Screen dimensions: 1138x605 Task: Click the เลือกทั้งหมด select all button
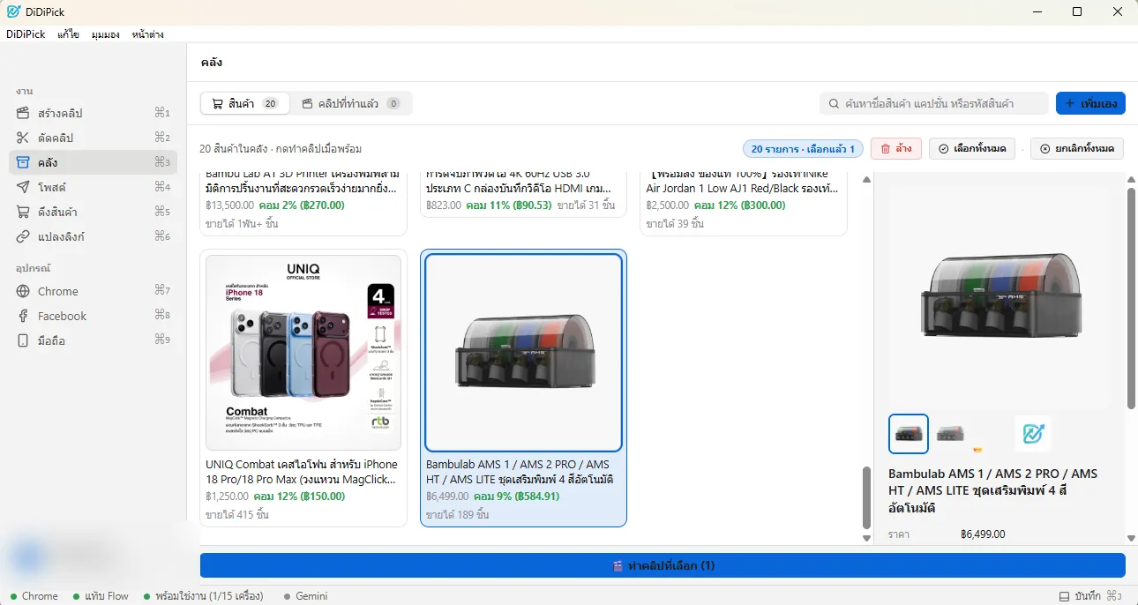tap(972, 148)
